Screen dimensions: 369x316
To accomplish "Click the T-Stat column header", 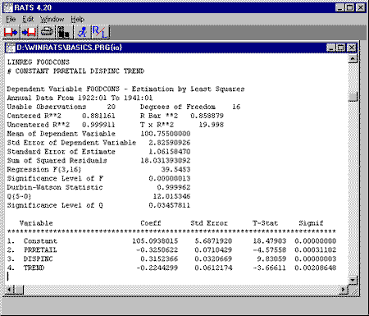I will [265, 223].
